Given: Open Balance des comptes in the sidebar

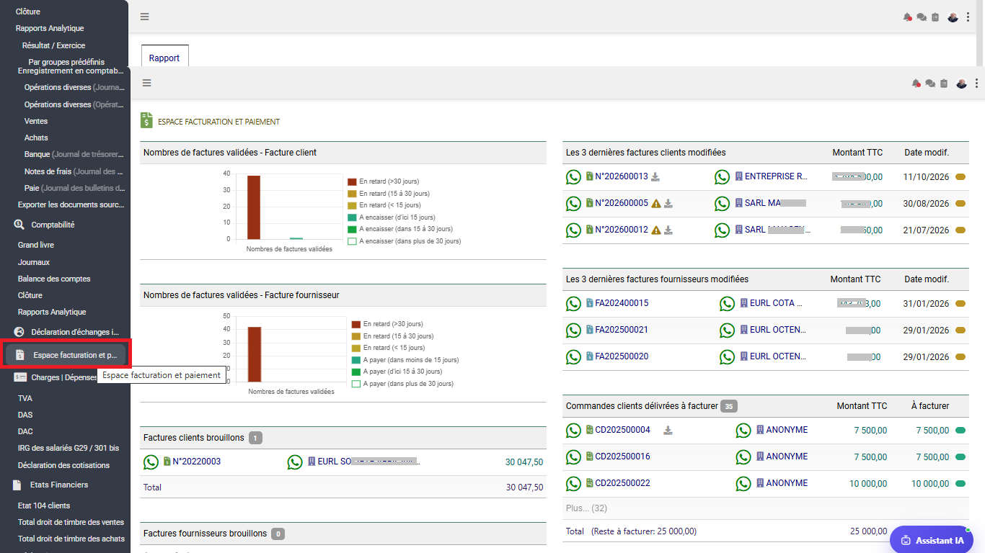Looking at the screenshot, I should [x=54, y=279].
